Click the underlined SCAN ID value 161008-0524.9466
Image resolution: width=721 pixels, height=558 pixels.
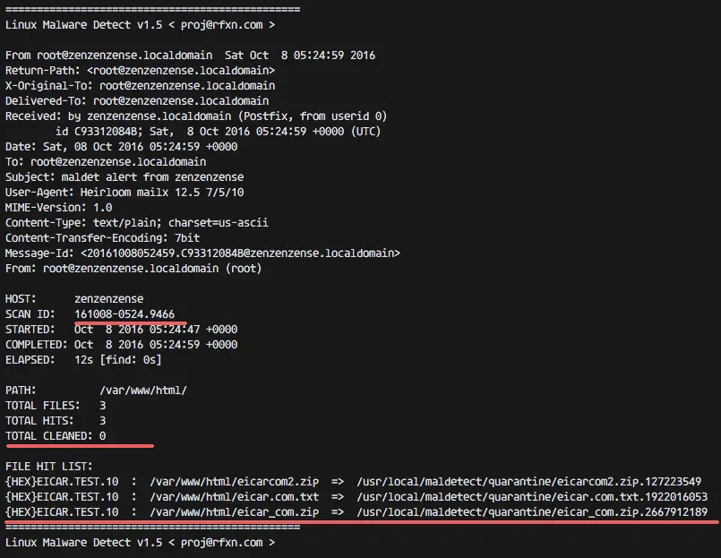[124, 313]
